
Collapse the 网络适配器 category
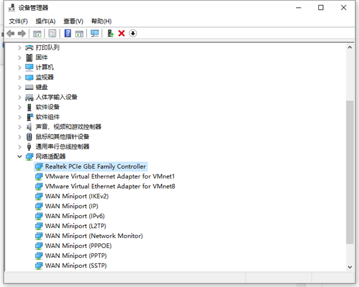click(x=20, y=156)
